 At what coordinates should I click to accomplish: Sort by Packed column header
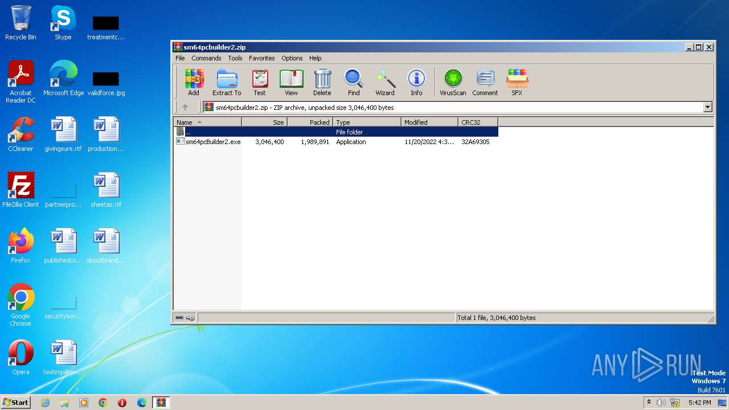coord(310,122)
